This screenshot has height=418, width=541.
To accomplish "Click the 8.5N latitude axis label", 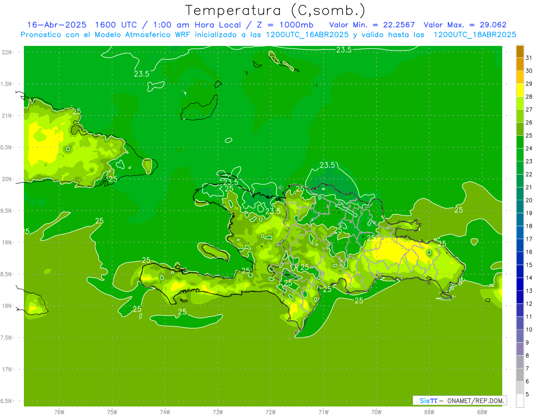I will 7,274.
